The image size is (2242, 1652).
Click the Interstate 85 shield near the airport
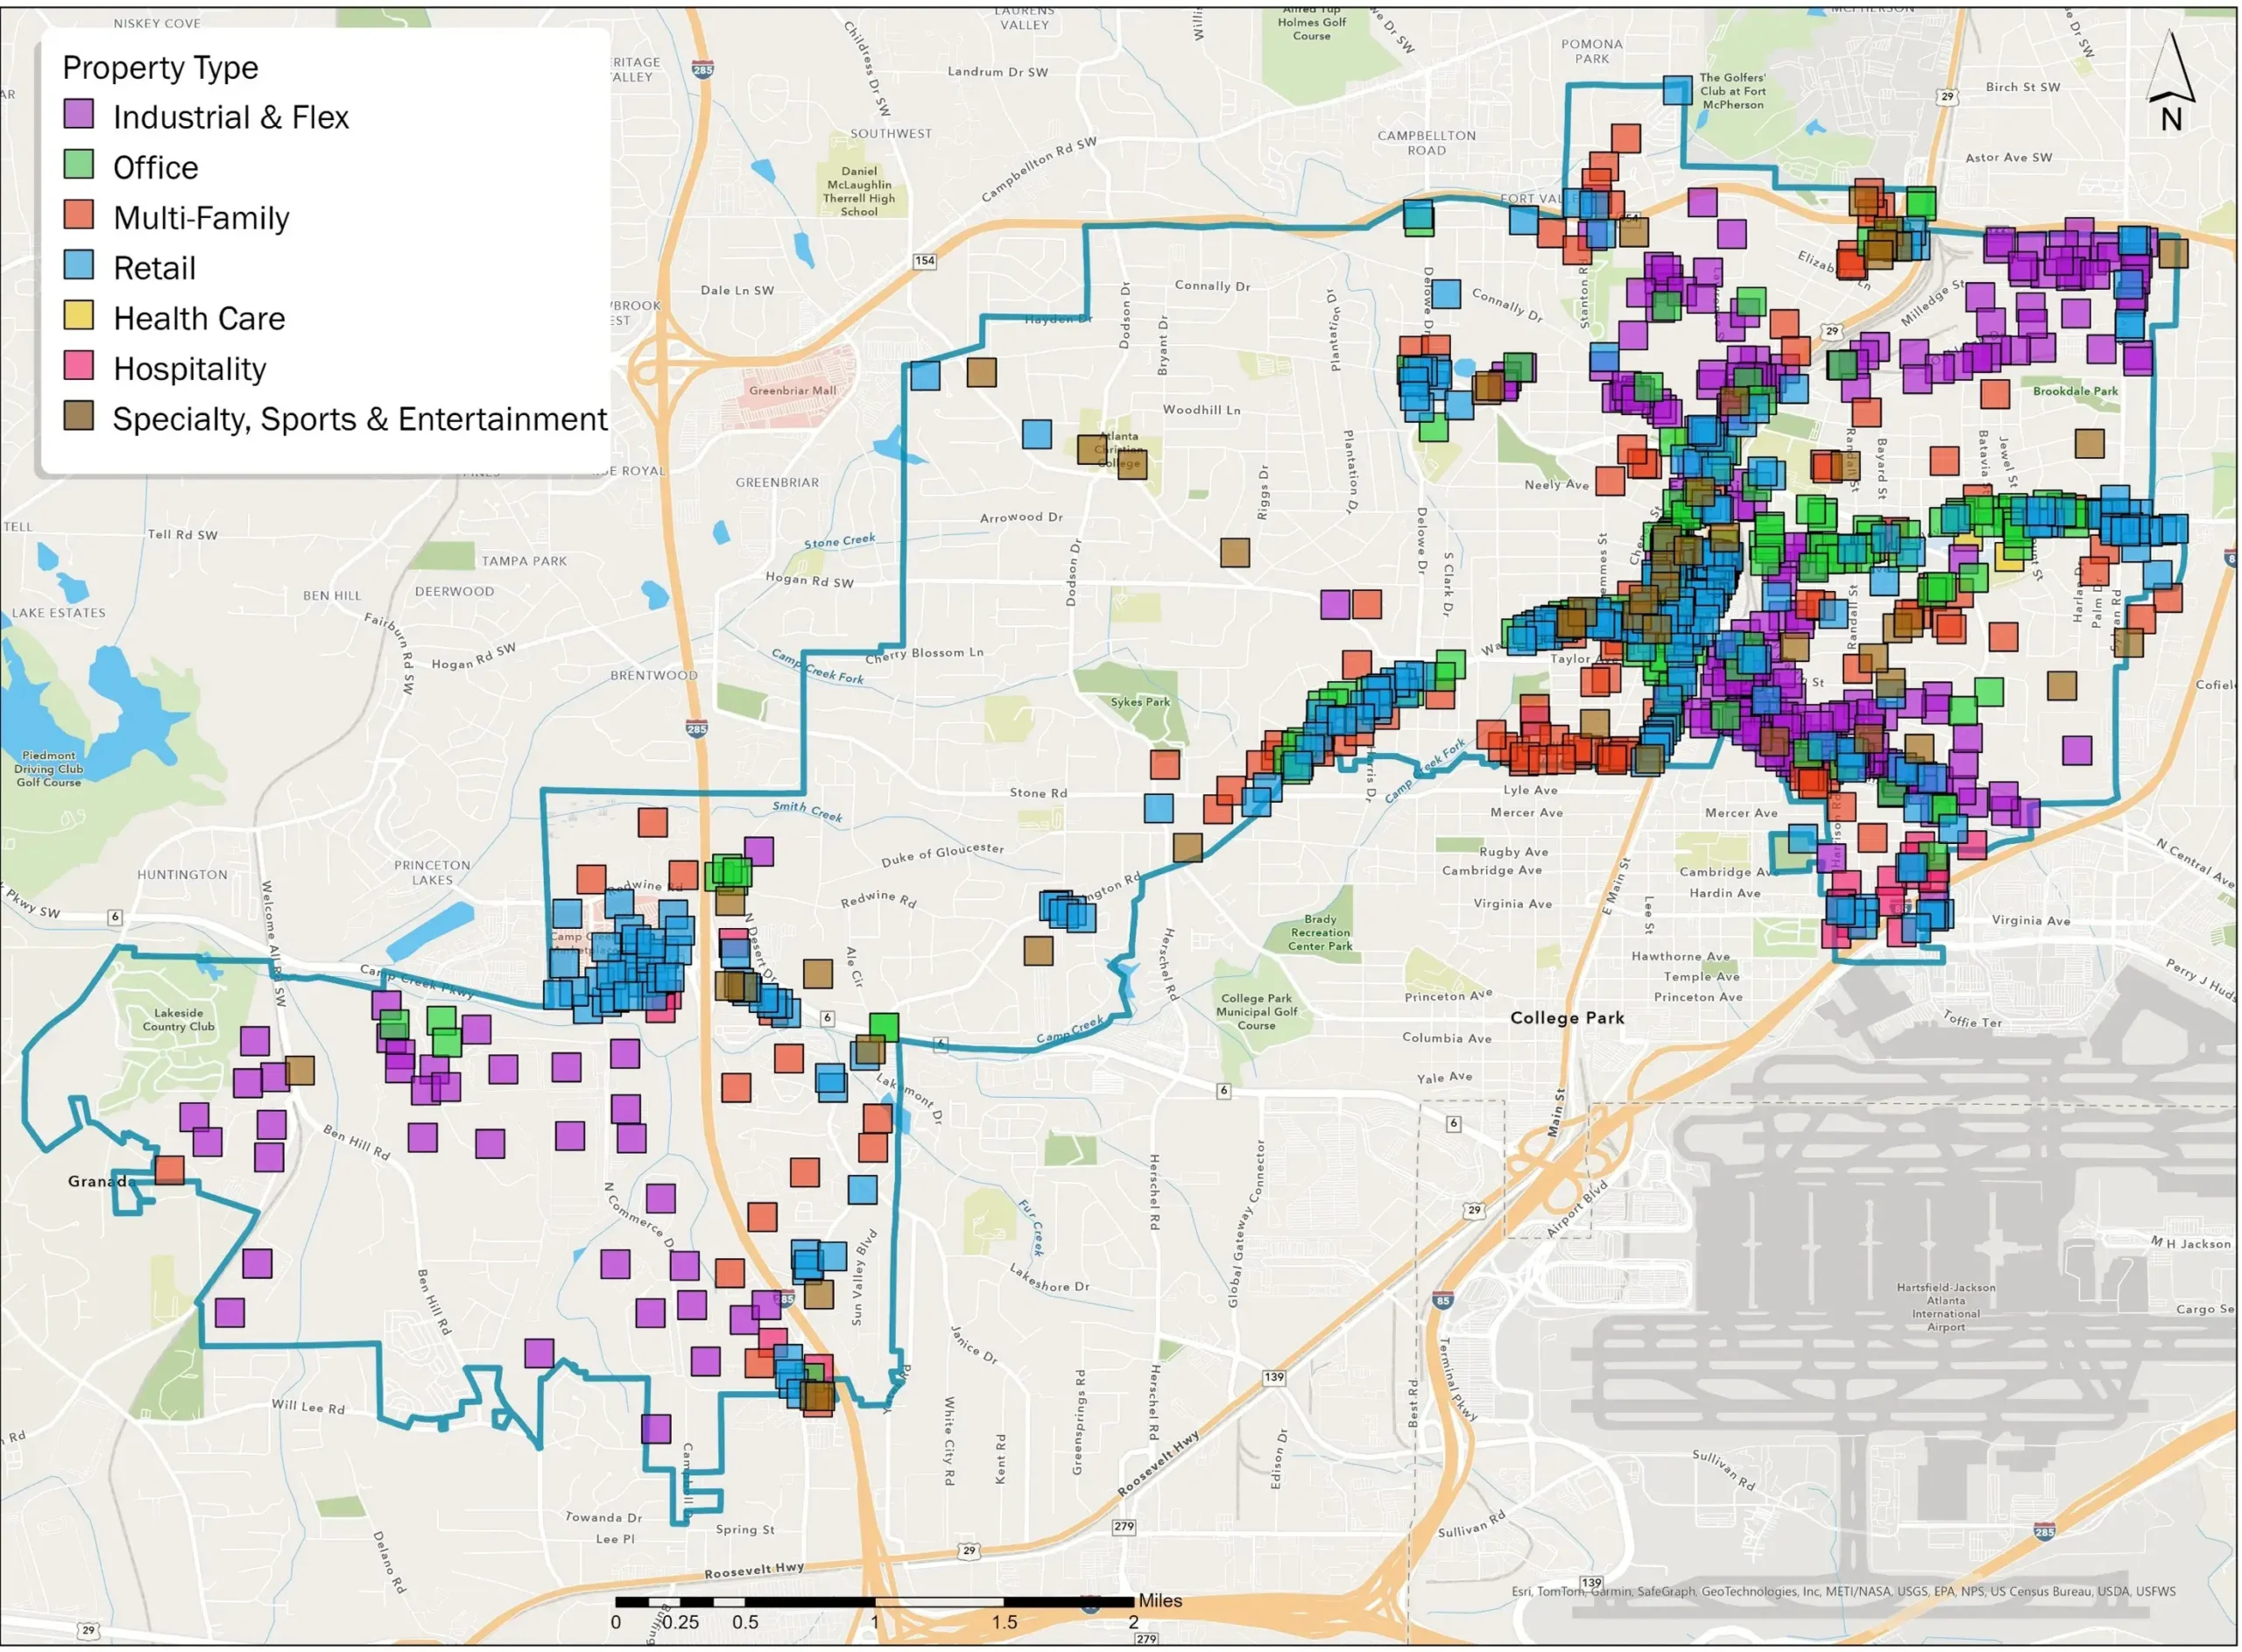click(1442, 1301)
